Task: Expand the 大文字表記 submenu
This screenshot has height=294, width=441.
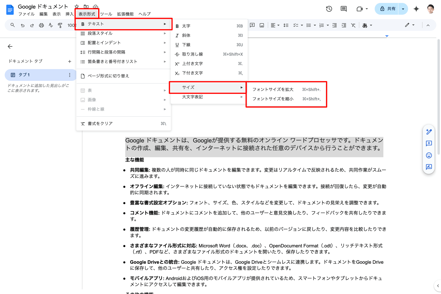Action: 209,97
